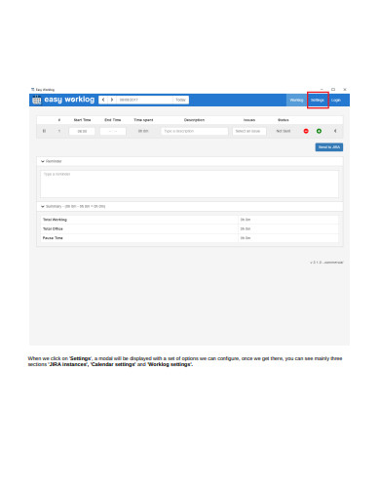The image size is (380, 493).
Task: Close the Easy Worklog window
Action: click(345, 89)
